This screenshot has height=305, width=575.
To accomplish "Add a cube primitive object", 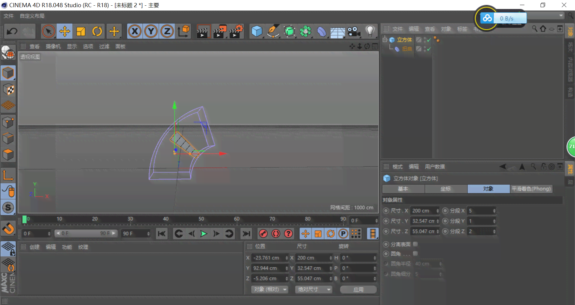I will (x=257, y=31).
